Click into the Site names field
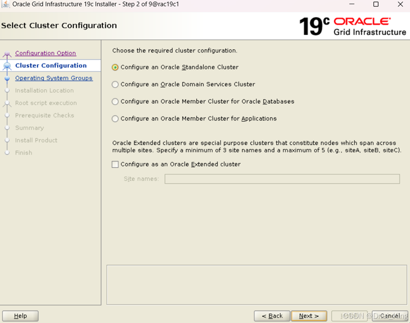Viewport: 410px width, 323px height. (282, 179)
